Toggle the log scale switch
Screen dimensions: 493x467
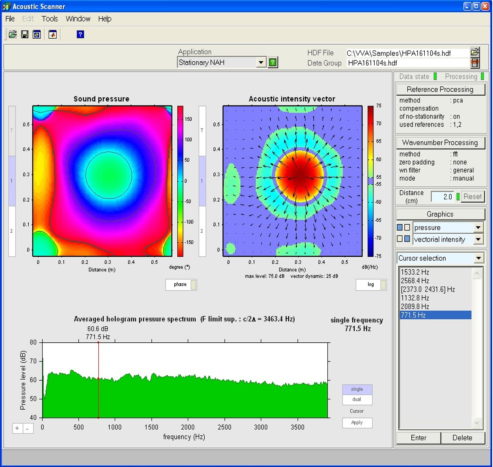pyautogui.click(x=383, y=285)
